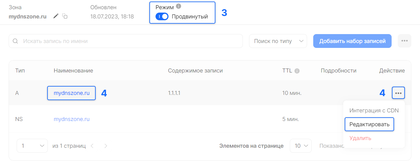Click the TTL info icon
Image resolution: width=420 pixels, height=168 pixels.
point(297,71)
